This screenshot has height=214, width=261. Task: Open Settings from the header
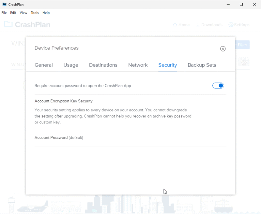click(x=239, y=25)
